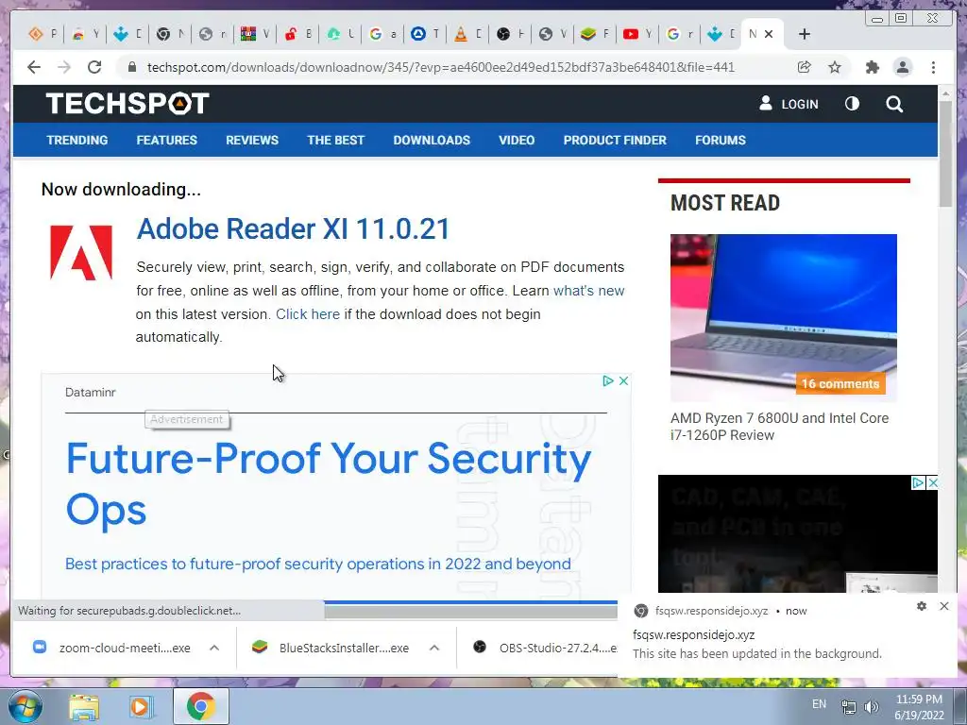Screen dimensions: 967x725
Task: Open the DOWNLOADS menu
Action: click(x=432, y=140)
